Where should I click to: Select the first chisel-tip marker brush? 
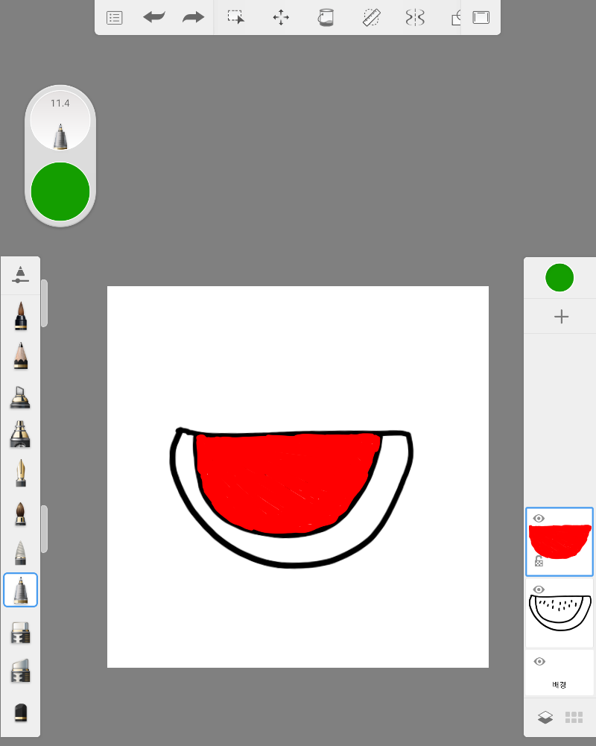click(20, 633)
